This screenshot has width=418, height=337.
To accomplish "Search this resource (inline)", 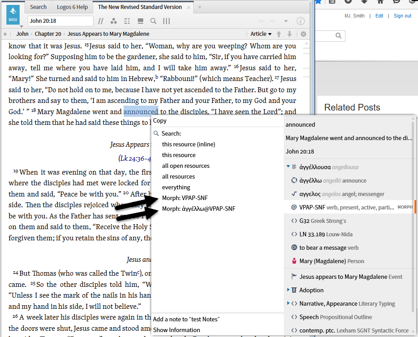I will point(188,144).
